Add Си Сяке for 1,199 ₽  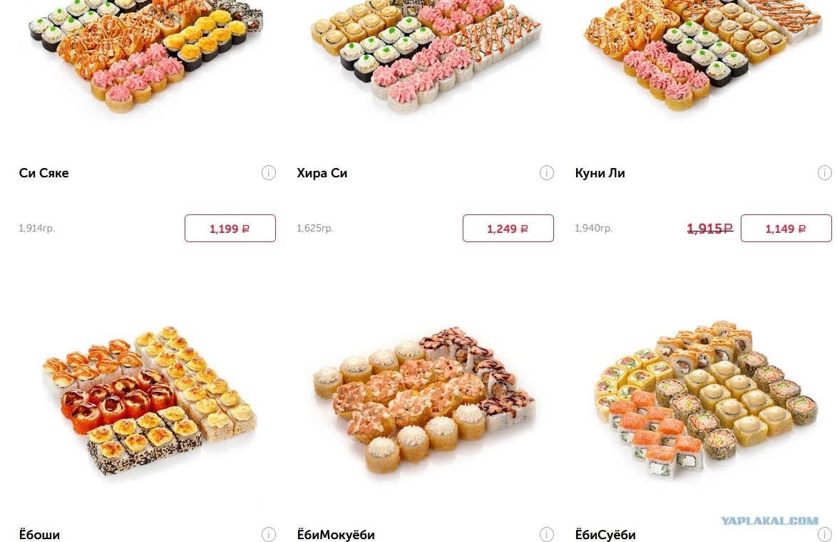coord(230,229)
